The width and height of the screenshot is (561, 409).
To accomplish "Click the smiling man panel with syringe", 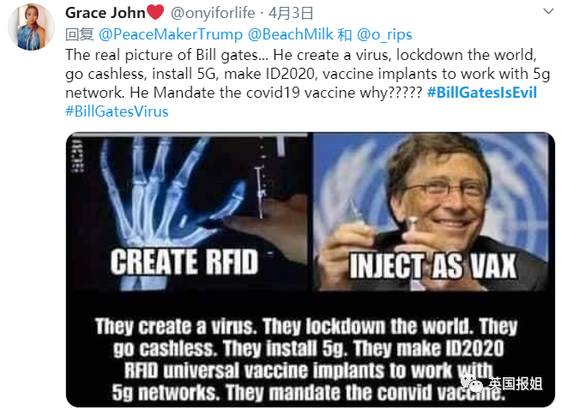I will (433, 211).
